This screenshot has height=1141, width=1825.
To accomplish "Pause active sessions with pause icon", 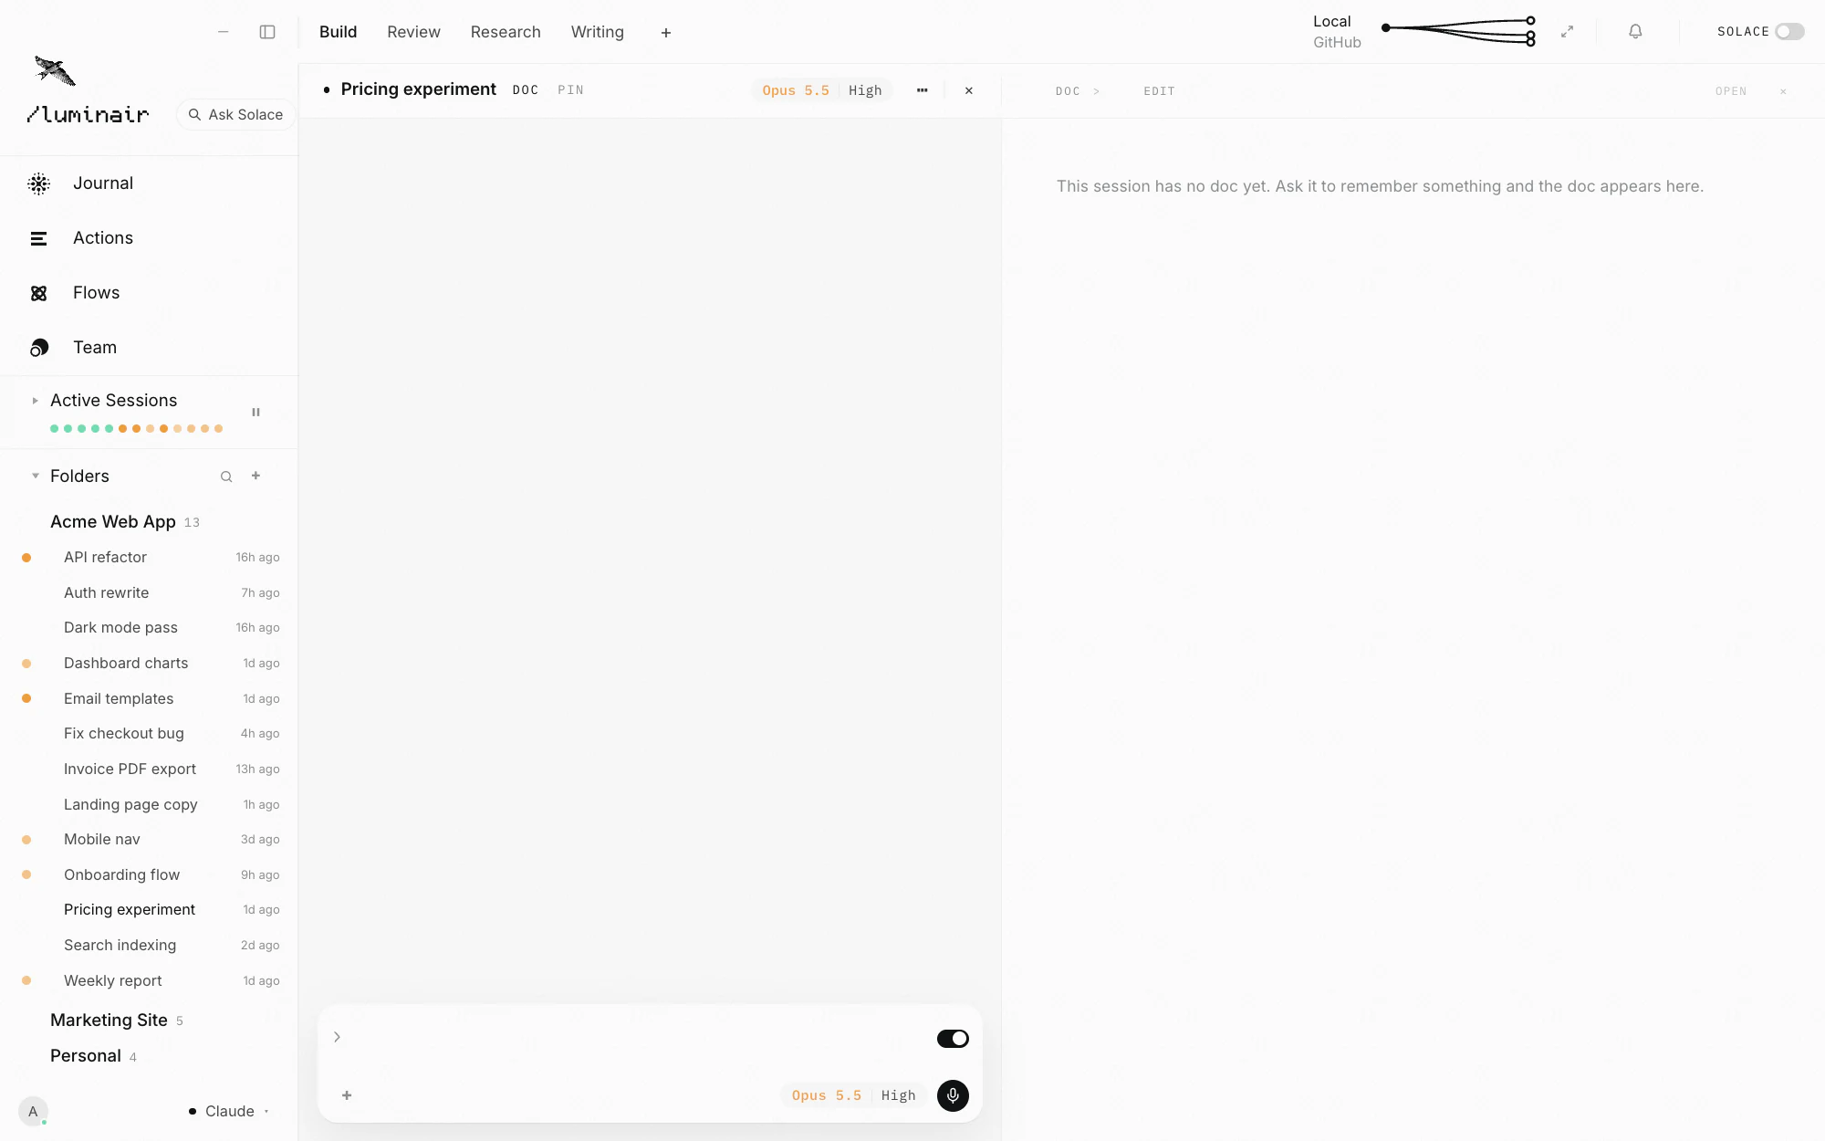I will pos(256,413).
